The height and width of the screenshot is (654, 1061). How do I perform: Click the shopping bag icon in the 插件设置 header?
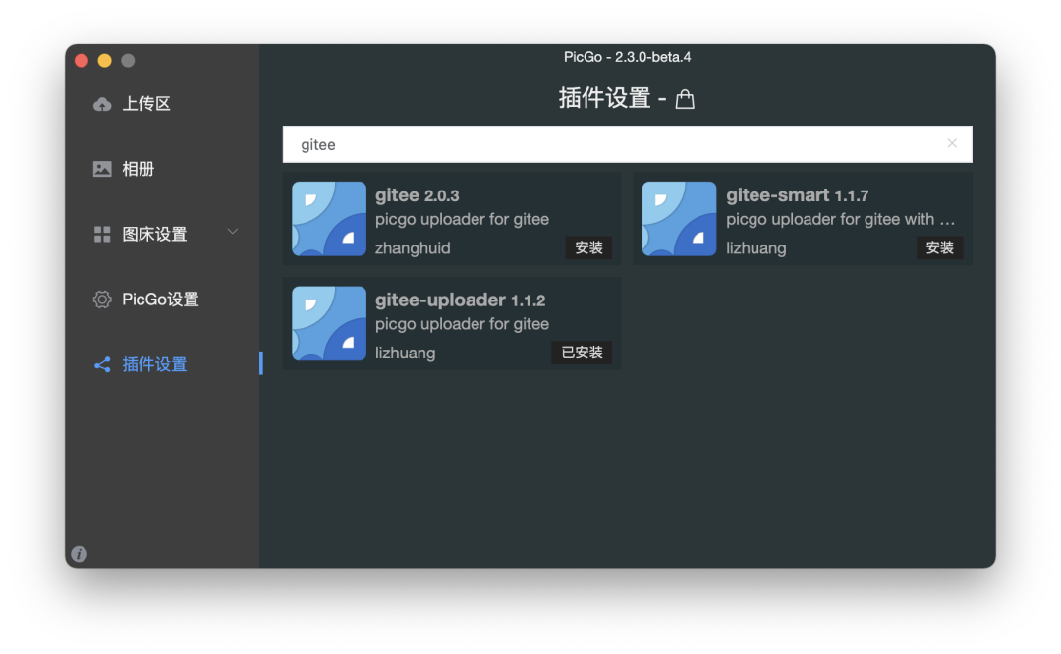[x=685, y=98]
